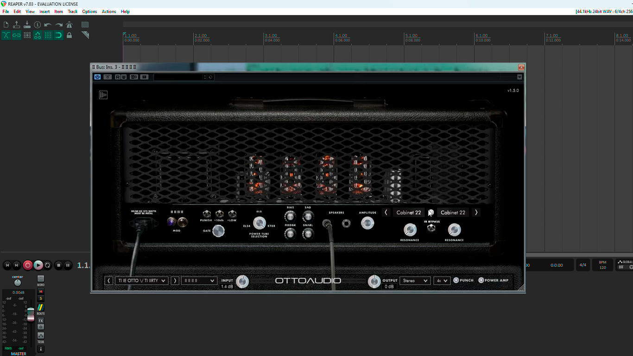Open the Edit menu

17,12
